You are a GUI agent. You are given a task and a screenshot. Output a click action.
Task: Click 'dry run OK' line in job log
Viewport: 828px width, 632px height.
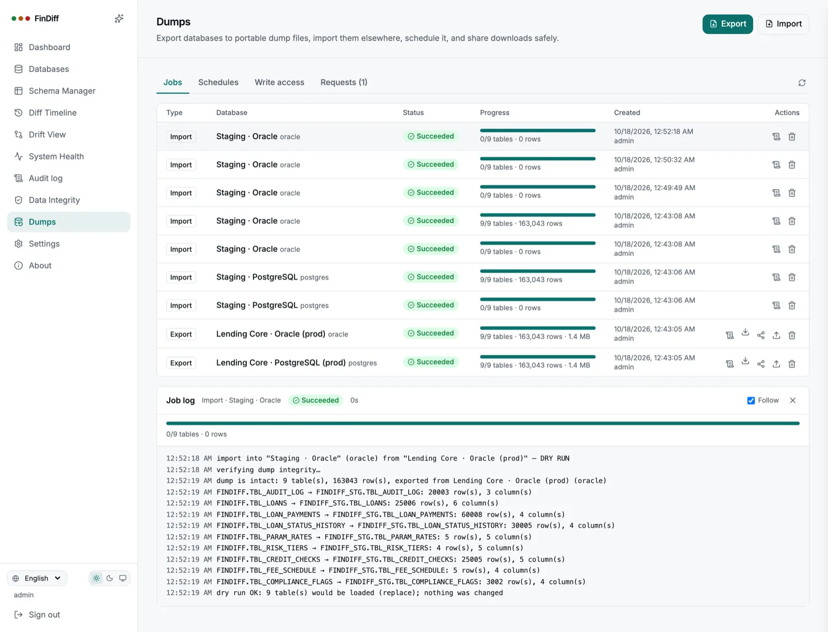click(x=334, y=593)
